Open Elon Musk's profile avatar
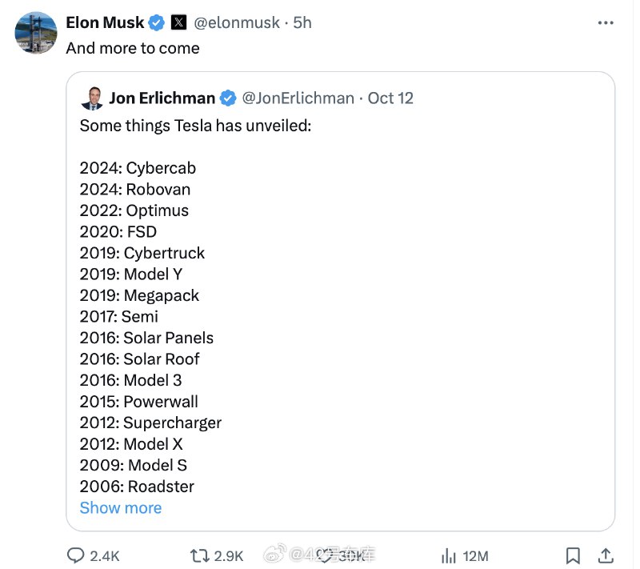This screenshot has height=569, width=640. click(36, 33)
